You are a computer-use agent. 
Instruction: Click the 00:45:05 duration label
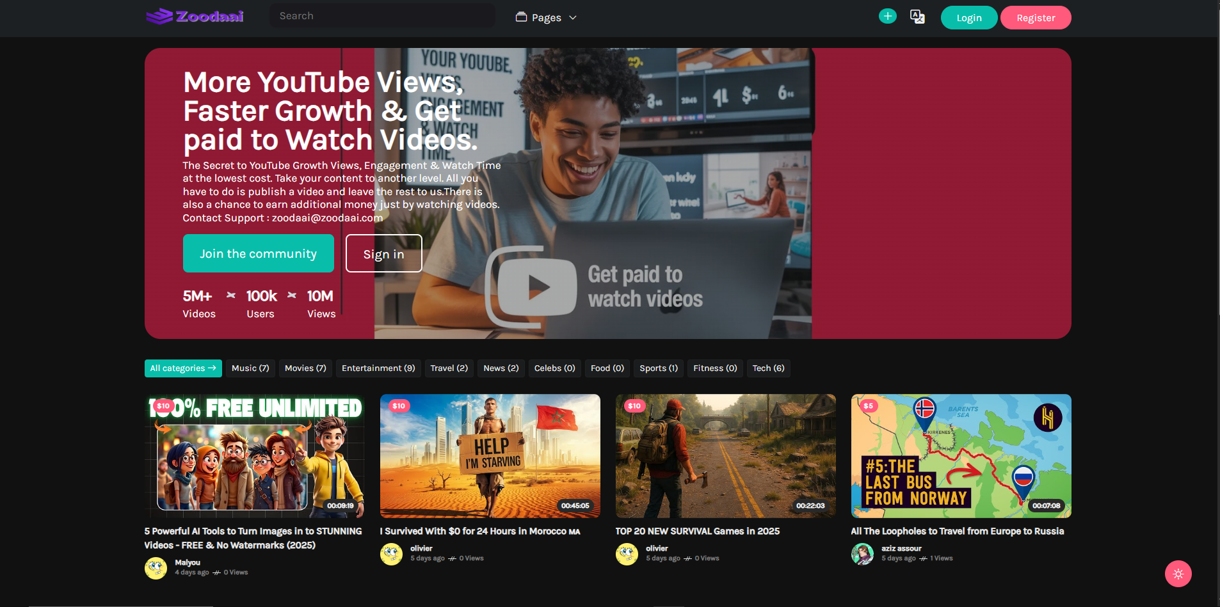575,505
